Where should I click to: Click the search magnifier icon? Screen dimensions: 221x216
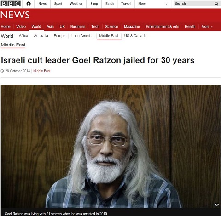tap(216, 4)
